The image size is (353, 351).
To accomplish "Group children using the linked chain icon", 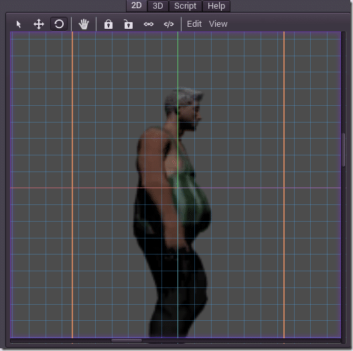I will pyautogui.click(x=149, y=24).
